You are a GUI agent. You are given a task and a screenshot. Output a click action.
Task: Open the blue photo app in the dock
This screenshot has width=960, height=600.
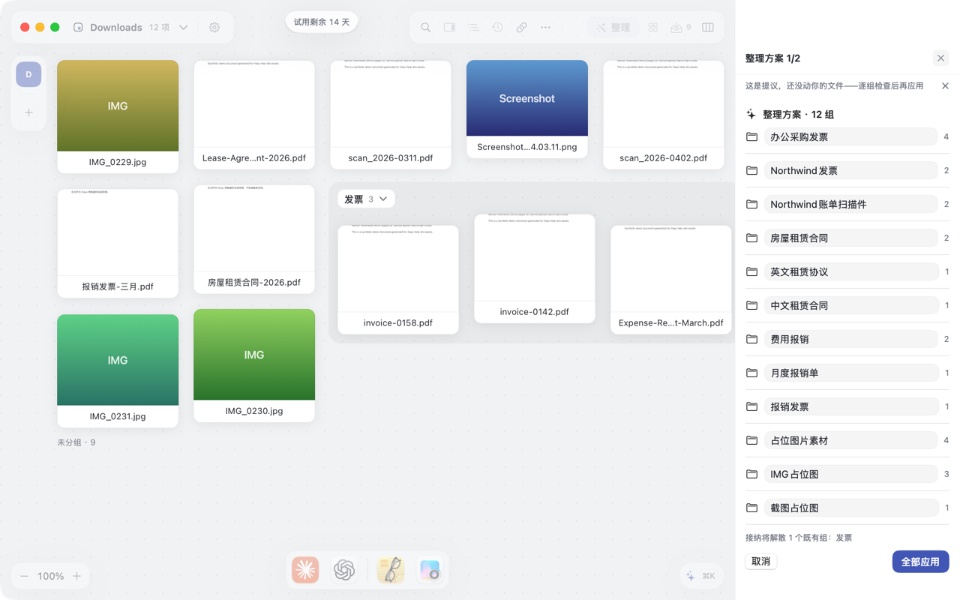click(x=430, y=570)
